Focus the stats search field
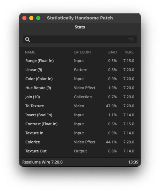The height and width of the screenshot is (192, 160). 80,40
